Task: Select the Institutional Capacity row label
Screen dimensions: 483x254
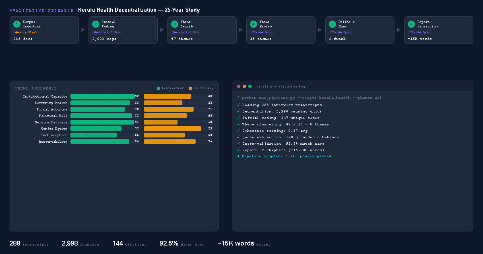Action: (45, 97)
